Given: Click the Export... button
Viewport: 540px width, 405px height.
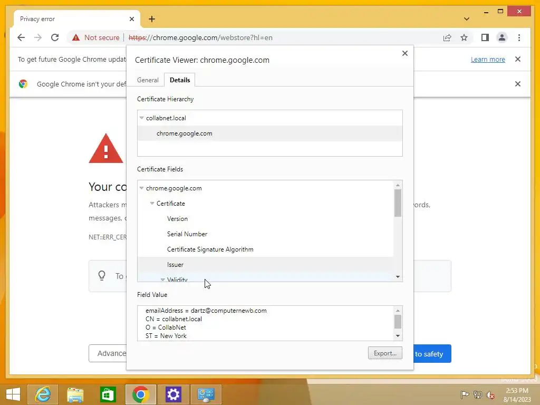Looking at the screenshot, I should [x=385, y=353].
